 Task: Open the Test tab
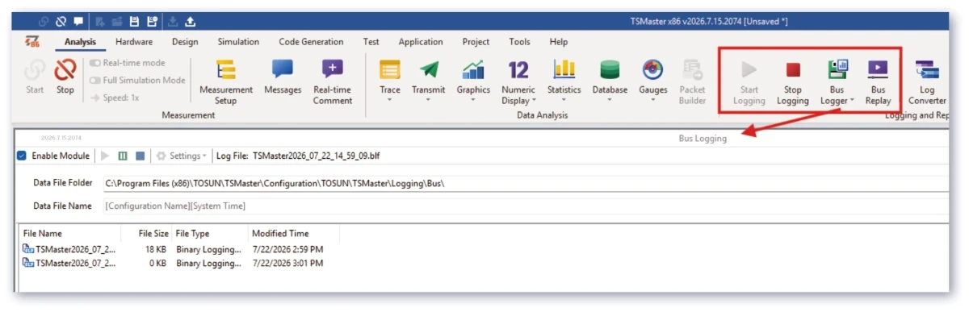pos(371,42)
